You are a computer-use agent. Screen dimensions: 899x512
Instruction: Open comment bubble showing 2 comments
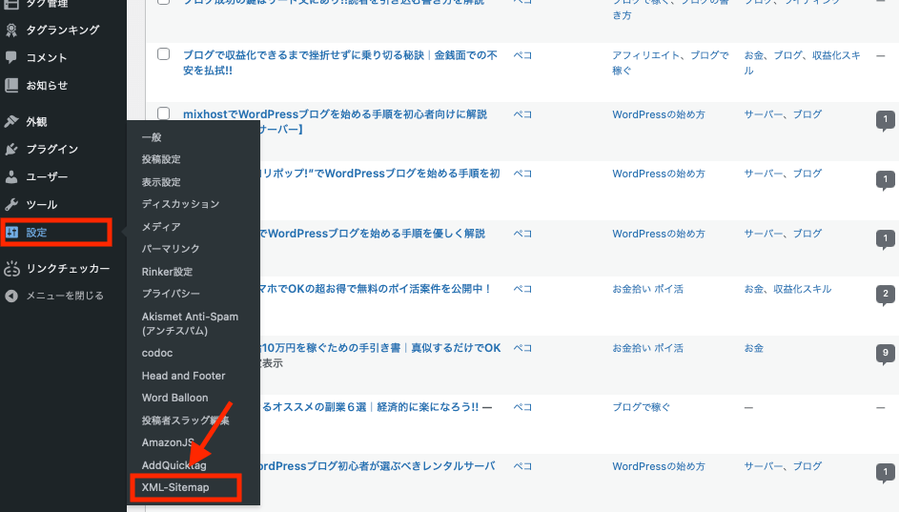(886, 294)
